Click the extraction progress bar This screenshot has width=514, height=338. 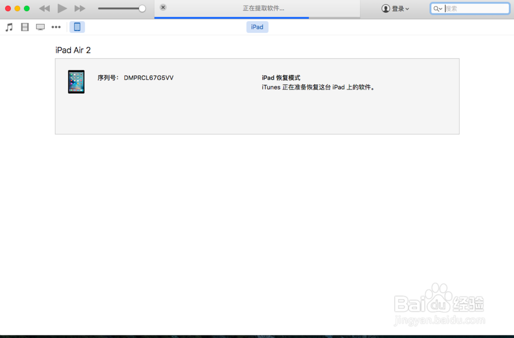pos(257,17)
